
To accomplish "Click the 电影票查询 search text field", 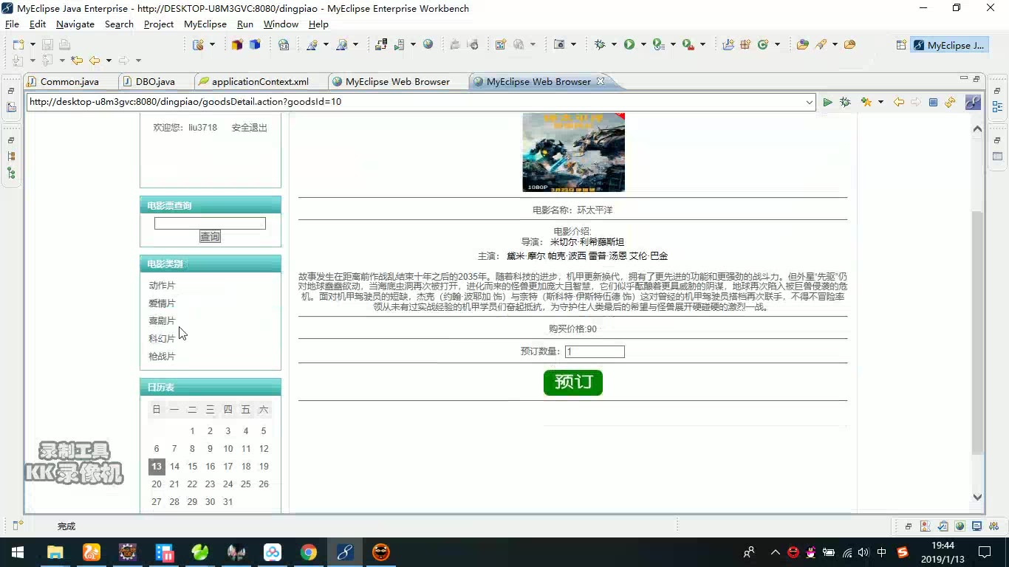I will pyautogui.click(x=210, y=223).
